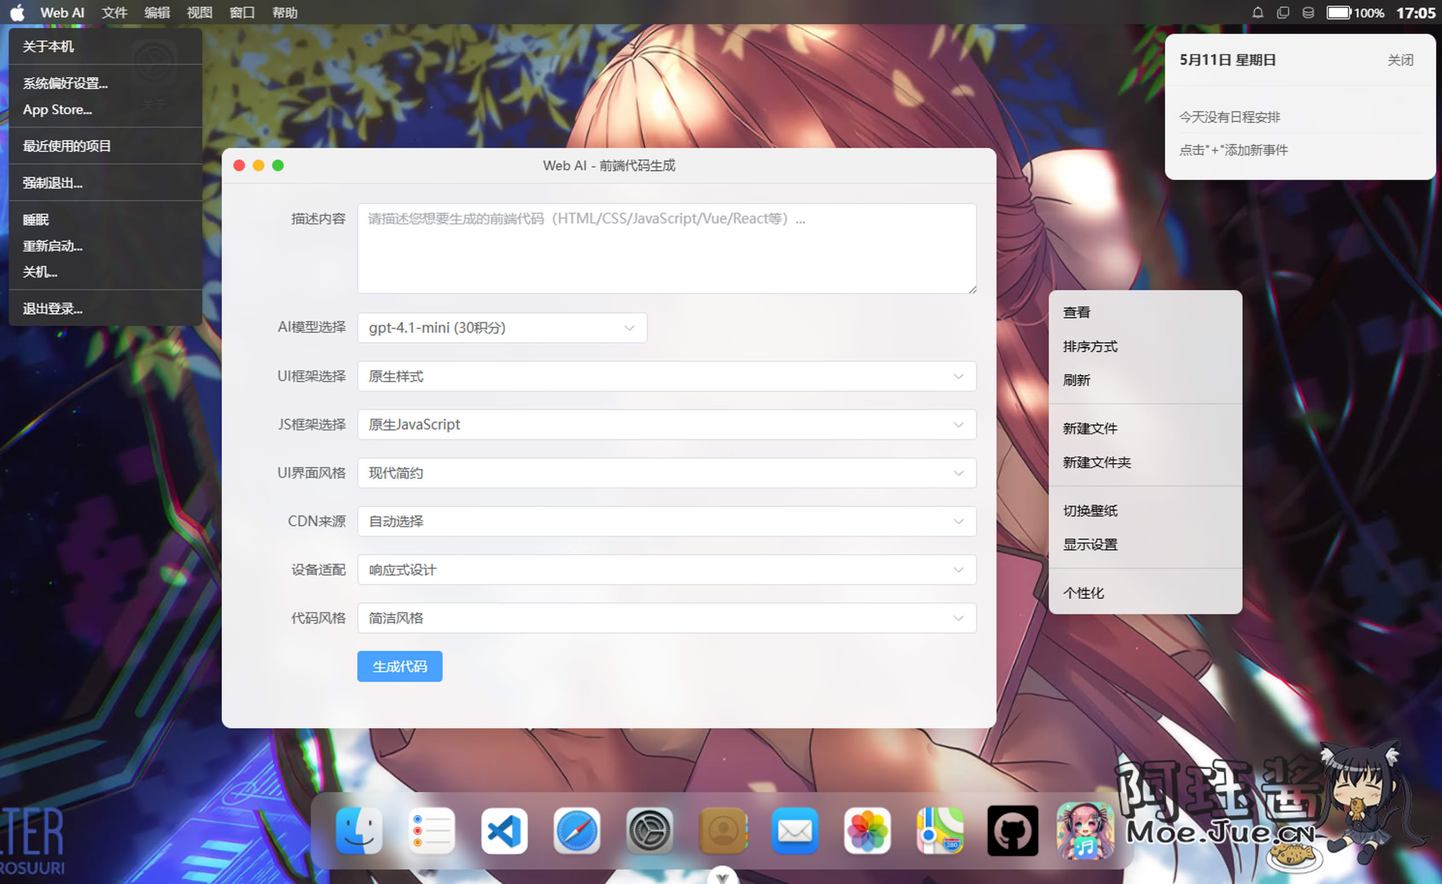
Task: Select 个性化 in the context menu
Action: (1145, 593)
